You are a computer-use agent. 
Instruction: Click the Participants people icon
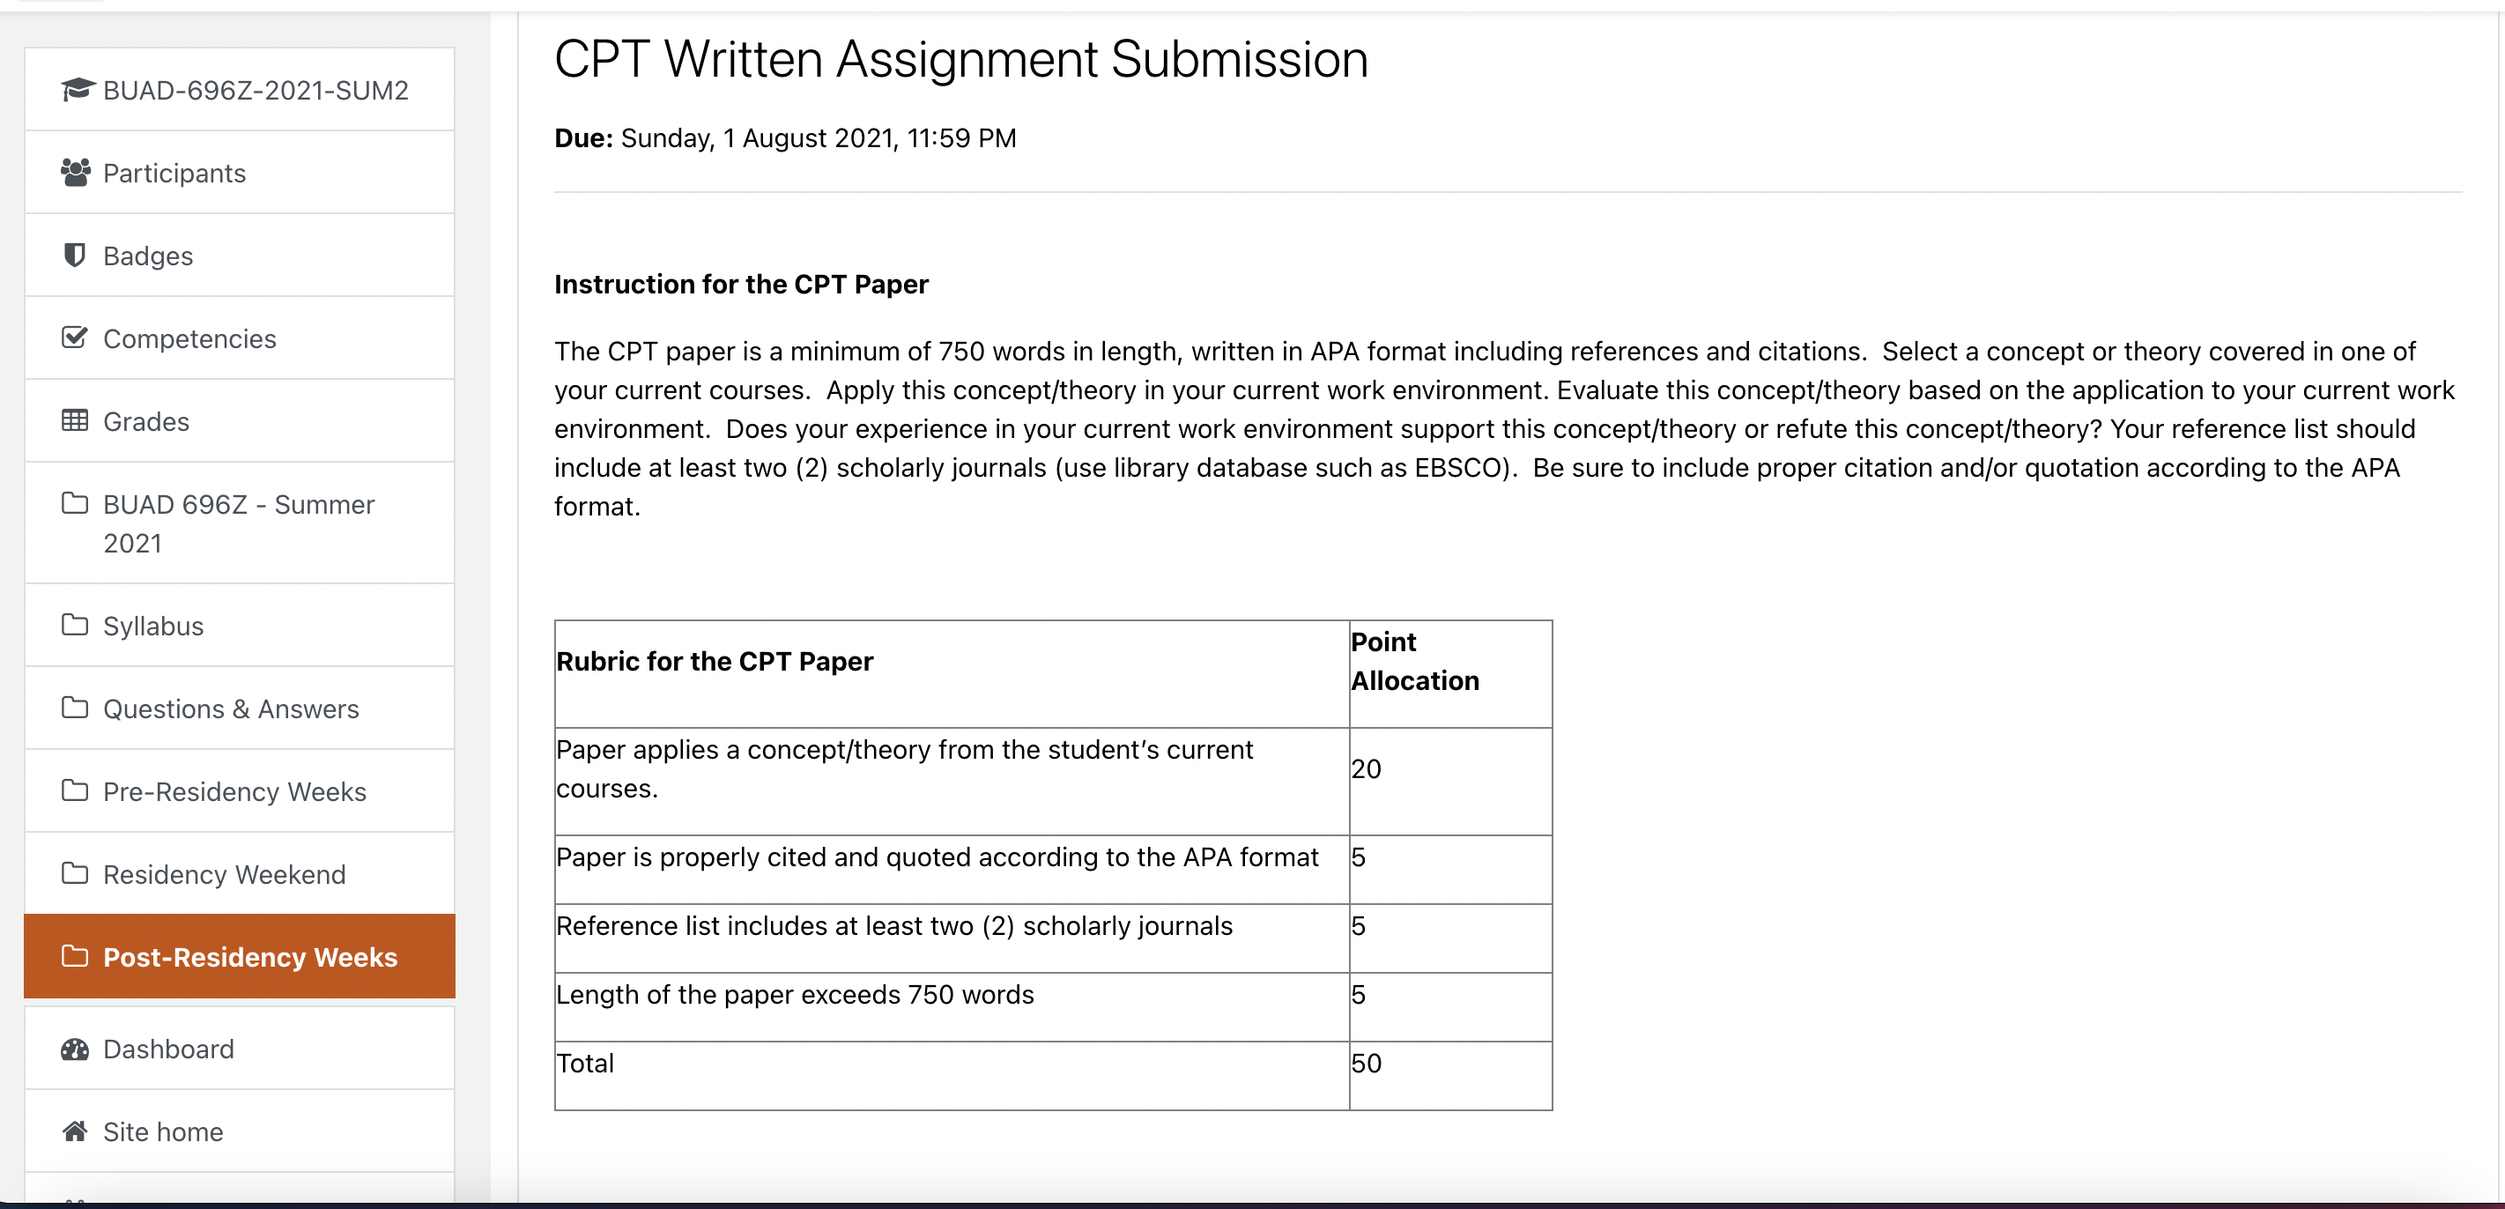75,172
